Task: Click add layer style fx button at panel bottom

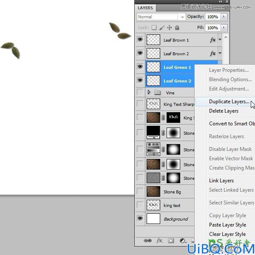Action: [x=159, y=241]
